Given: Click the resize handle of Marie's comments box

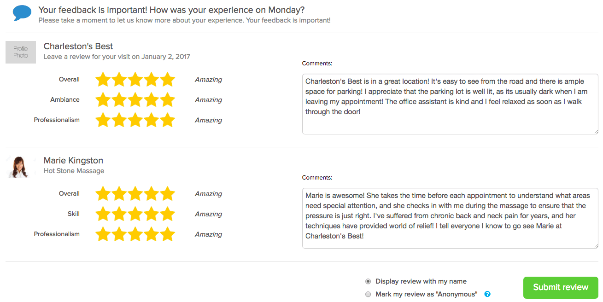Looking at the screenshot, I should point(595,247).
